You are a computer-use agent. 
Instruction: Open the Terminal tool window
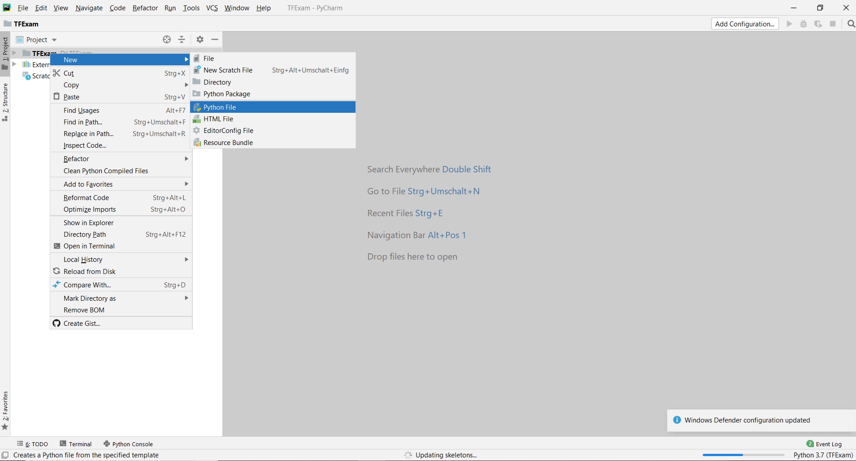tap(76, 444)
